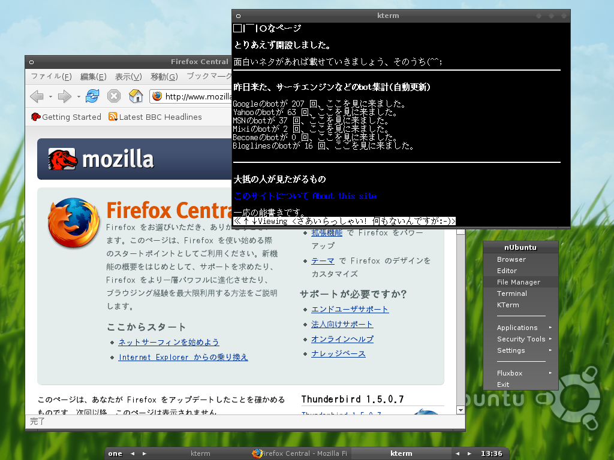Open the 編集(E) menu
The height and width of the screenshot is (460, 614).
(x=93, y=77)
